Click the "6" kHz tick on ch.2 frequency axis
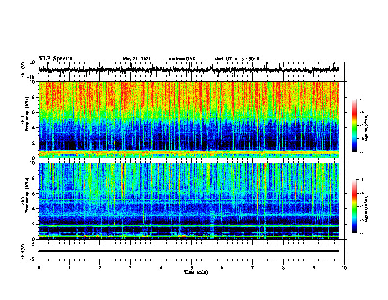Image resolution: width=388 pixels, height=300 pixels. click(34, 194)
